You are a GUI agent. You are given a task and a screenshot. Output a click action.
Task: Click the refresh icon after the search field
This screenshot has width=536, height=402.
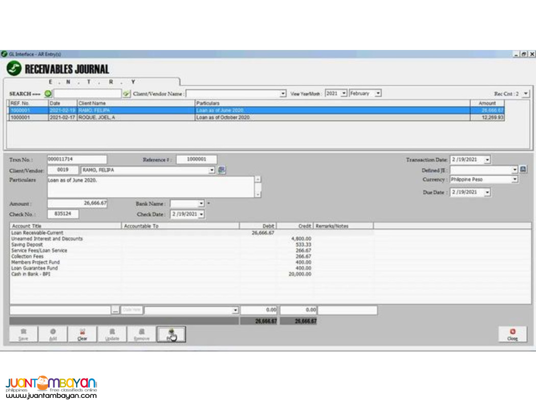126,93
